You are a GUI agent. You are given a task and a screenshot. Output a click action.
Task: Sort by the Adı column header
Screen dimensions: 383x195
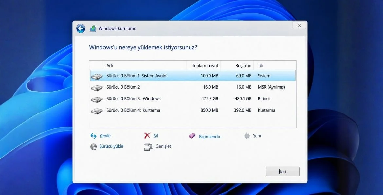tap(145, 66)
